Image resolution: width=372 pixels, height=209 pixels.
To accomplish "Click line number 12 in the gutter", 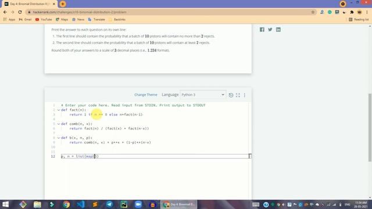I will click(53, 156).
